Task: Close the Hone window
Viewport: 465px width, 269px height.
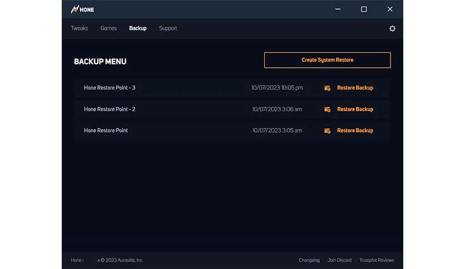Action: pos(390,9)
